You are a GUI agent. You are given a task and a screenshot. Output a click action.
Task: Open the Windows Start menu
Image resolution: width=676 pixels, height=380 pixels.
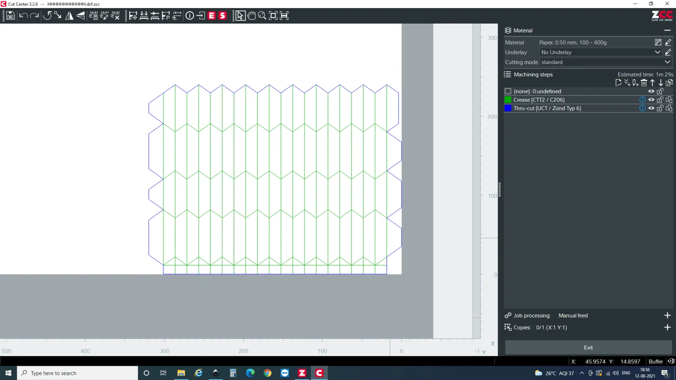pos(8,373)
